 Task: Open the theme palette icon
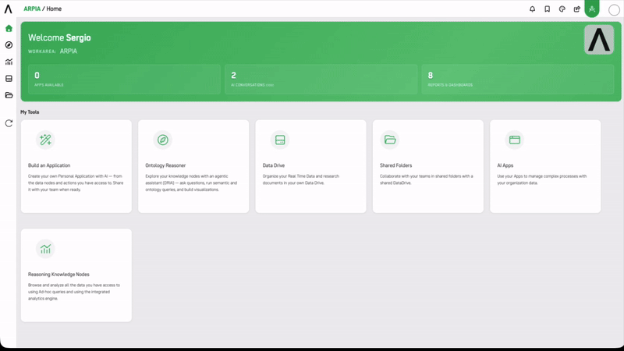pyautogui.click(x=562, y=9)
